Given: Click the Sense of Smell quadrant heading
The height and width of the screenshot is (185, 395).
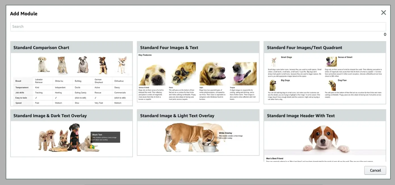Looking at the screenshot, I should 345,57.
